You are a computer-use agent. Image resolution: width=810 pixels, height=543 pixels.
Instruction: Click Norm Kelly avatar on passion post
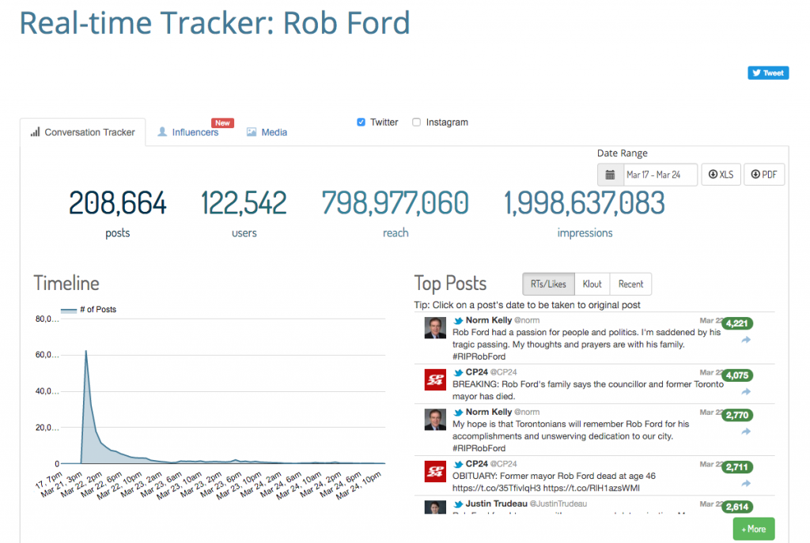(x=435, y=328)
